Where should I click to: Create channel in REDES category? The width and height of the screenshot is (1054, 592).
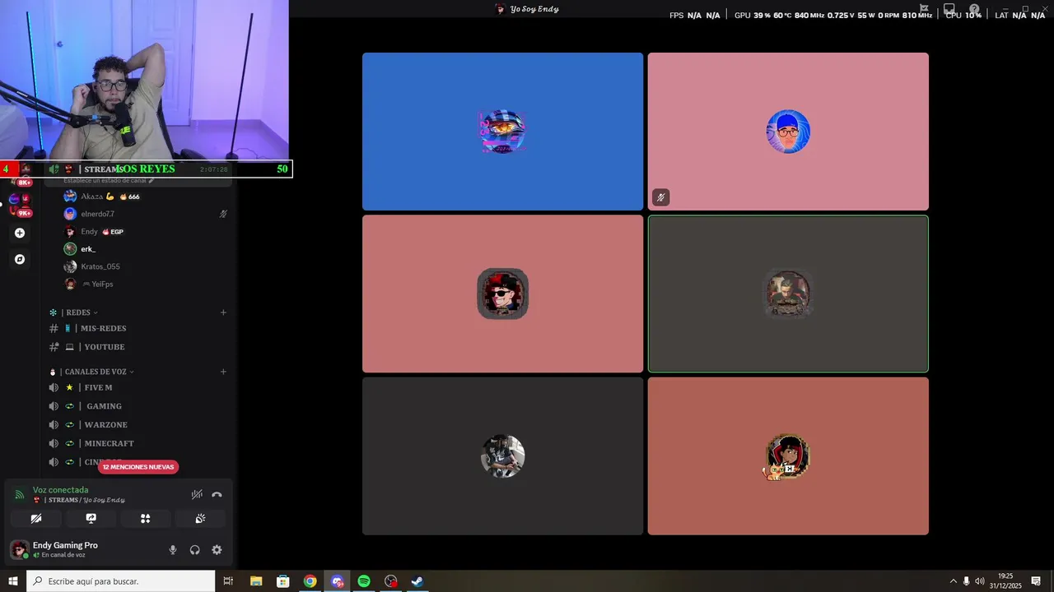coord(223,312)
